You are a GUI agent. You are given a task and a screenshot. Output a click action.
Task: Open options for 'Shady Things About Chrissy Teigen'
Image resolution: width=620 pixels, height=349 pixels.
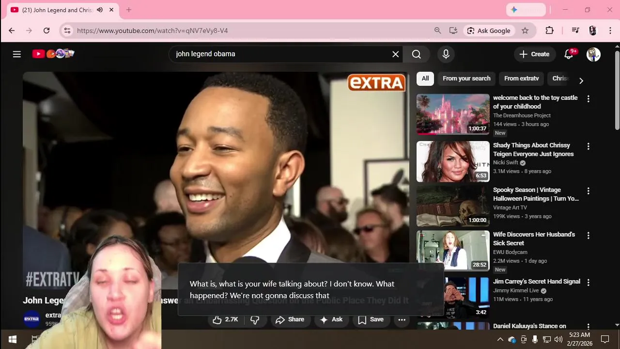pyautogui.click(x=588, y=146)
